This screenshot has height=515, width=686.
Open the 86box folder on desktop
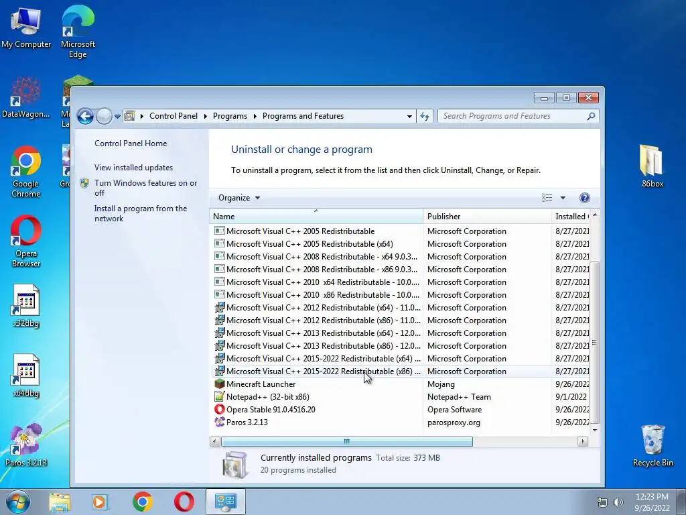click(x=653, y=166)
